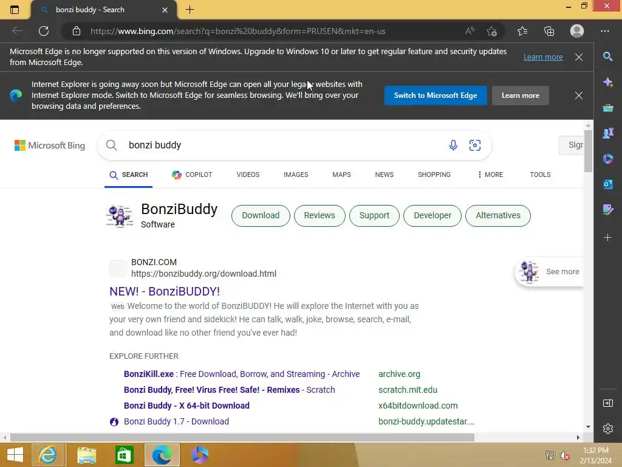Open Bonzi Buddy X 64-bit Download link
This screenshot has width=622, height=467.
(x=186, y=406)
